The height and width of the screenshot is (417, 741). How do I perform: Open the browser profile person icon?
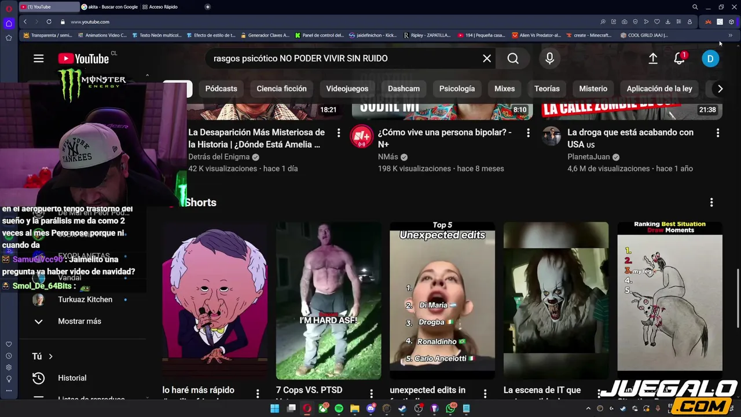[x=689, y=21]
